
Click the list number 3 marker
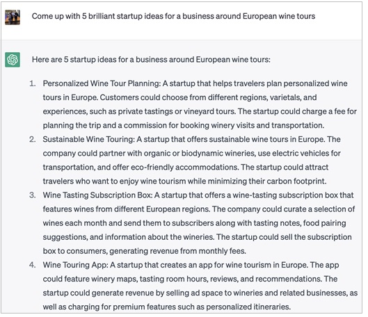coord(33,195)
